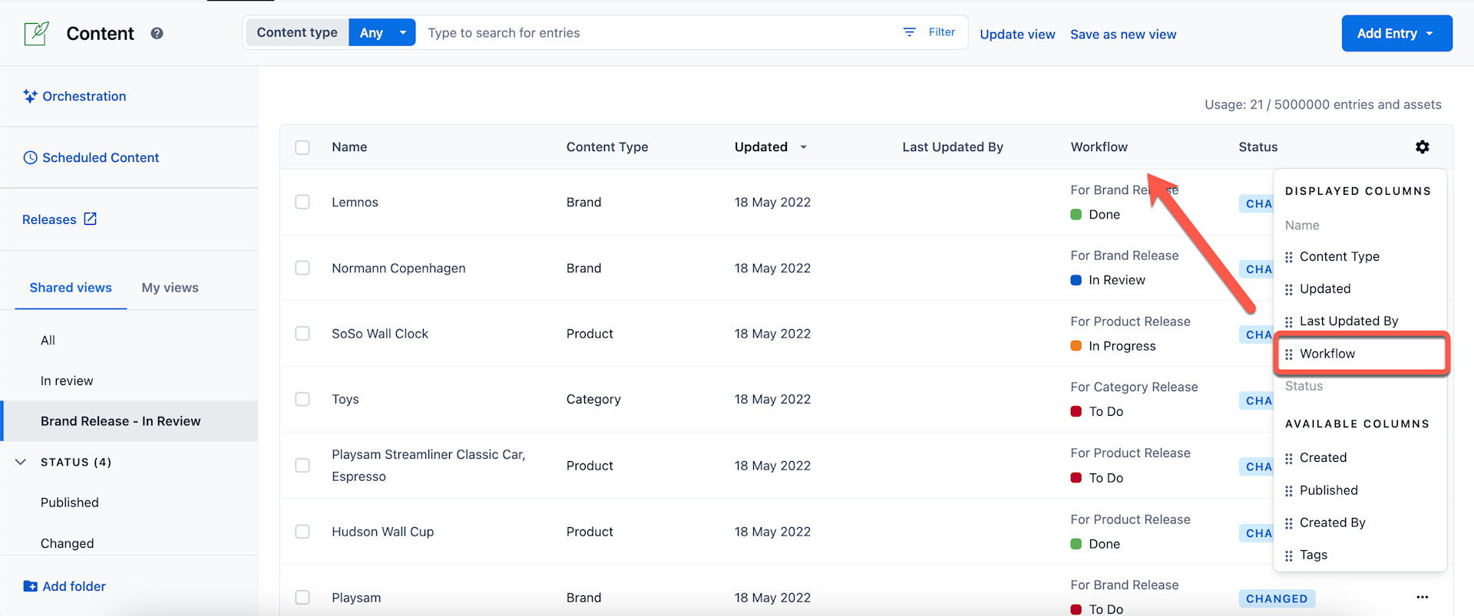
Task: Select the SoSo Wall Clock checkbox
Action: 302,333
